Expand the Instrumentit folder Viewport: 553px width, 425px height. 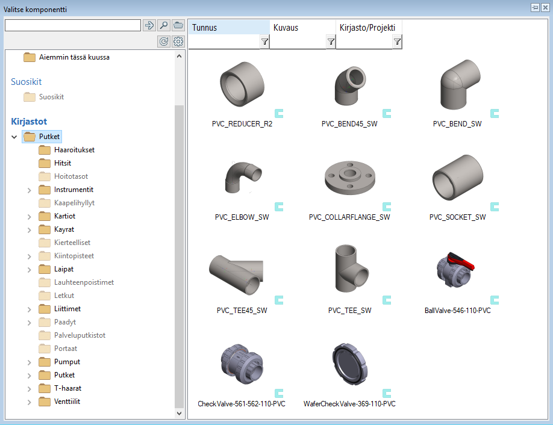(29, 190)
